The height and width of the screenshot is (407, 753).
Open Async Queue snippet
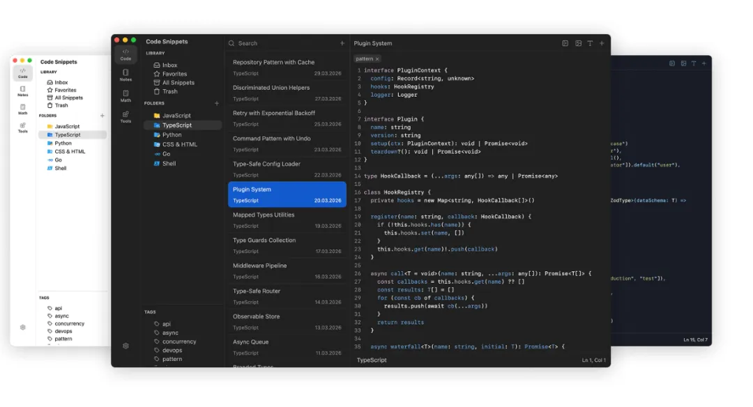tap(287, 347)
